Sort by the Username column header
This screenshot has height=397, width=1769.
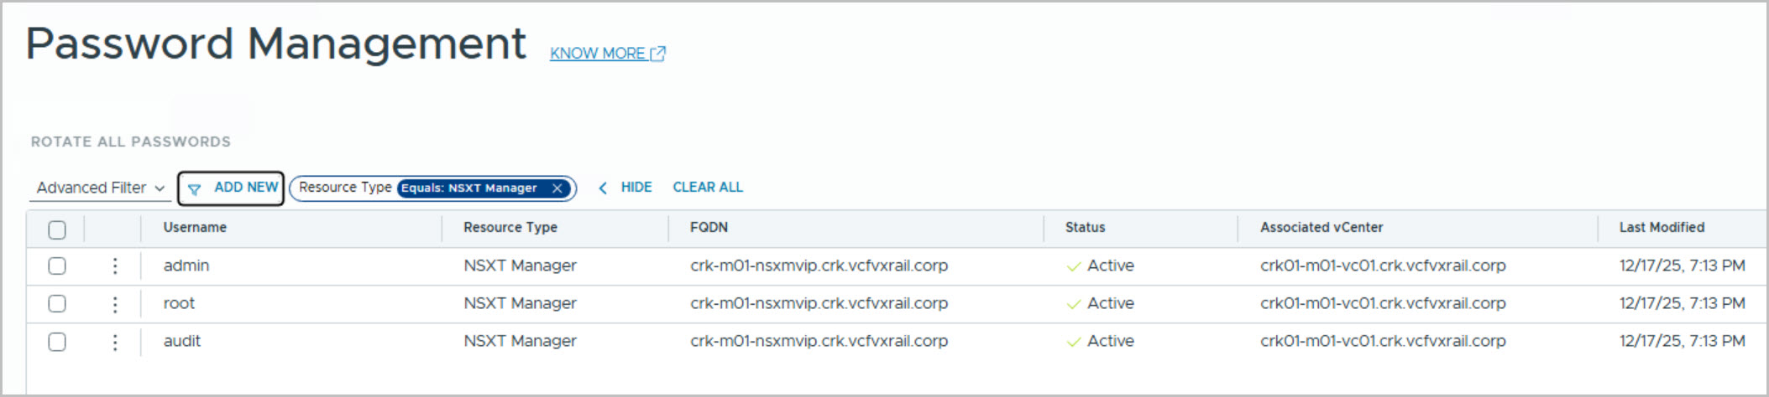pyautogui.click(x=195, y=228)
